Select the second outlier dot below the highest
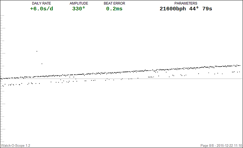 click(42, 64)
